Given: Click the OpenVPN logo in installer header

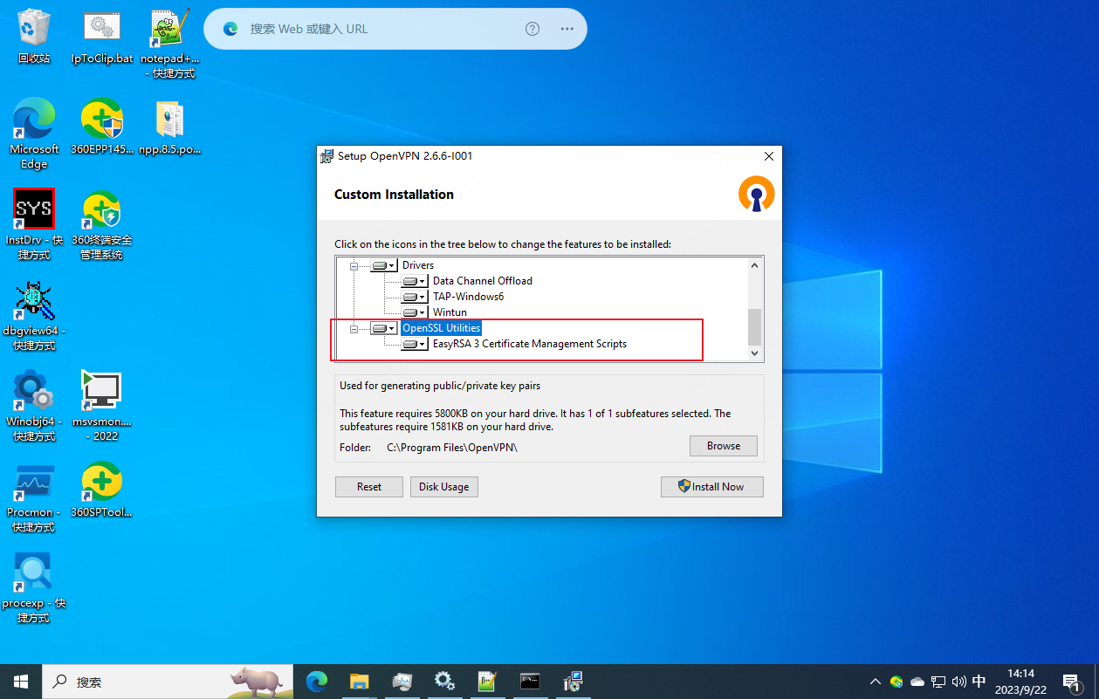Looking at the screenshot, I should 756,194.
